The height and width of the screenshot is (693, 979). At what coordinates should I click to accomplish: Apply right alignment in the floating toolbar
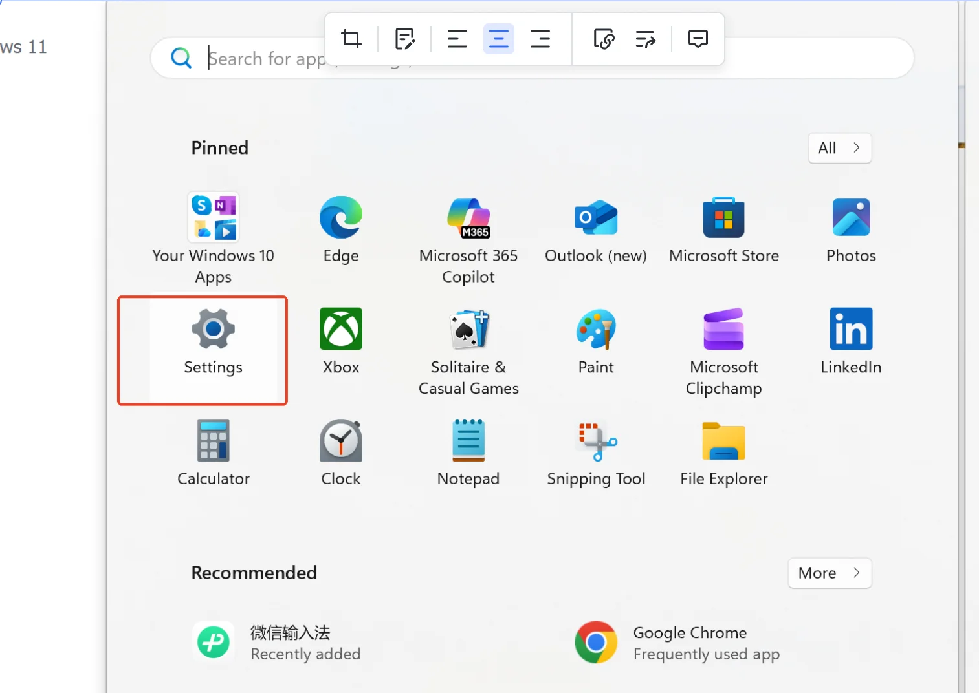coord(540,38)
